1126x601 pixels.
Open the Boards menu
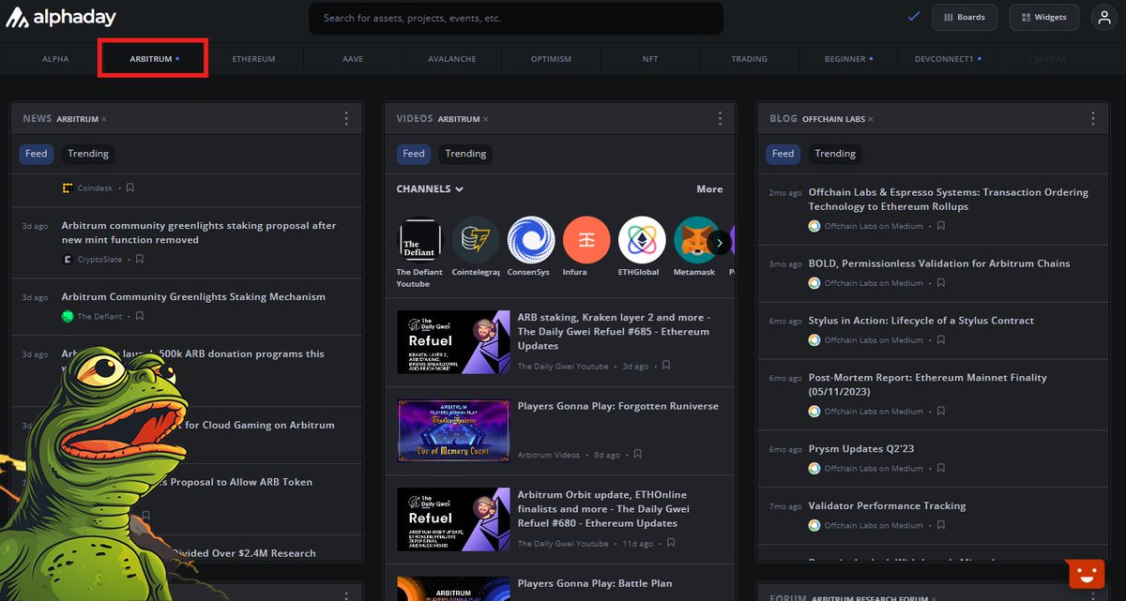click(x=965, y=17)
